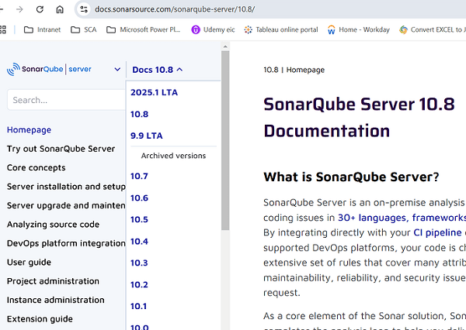Open the Convert EXCEL bookmark

pos(433,29)
